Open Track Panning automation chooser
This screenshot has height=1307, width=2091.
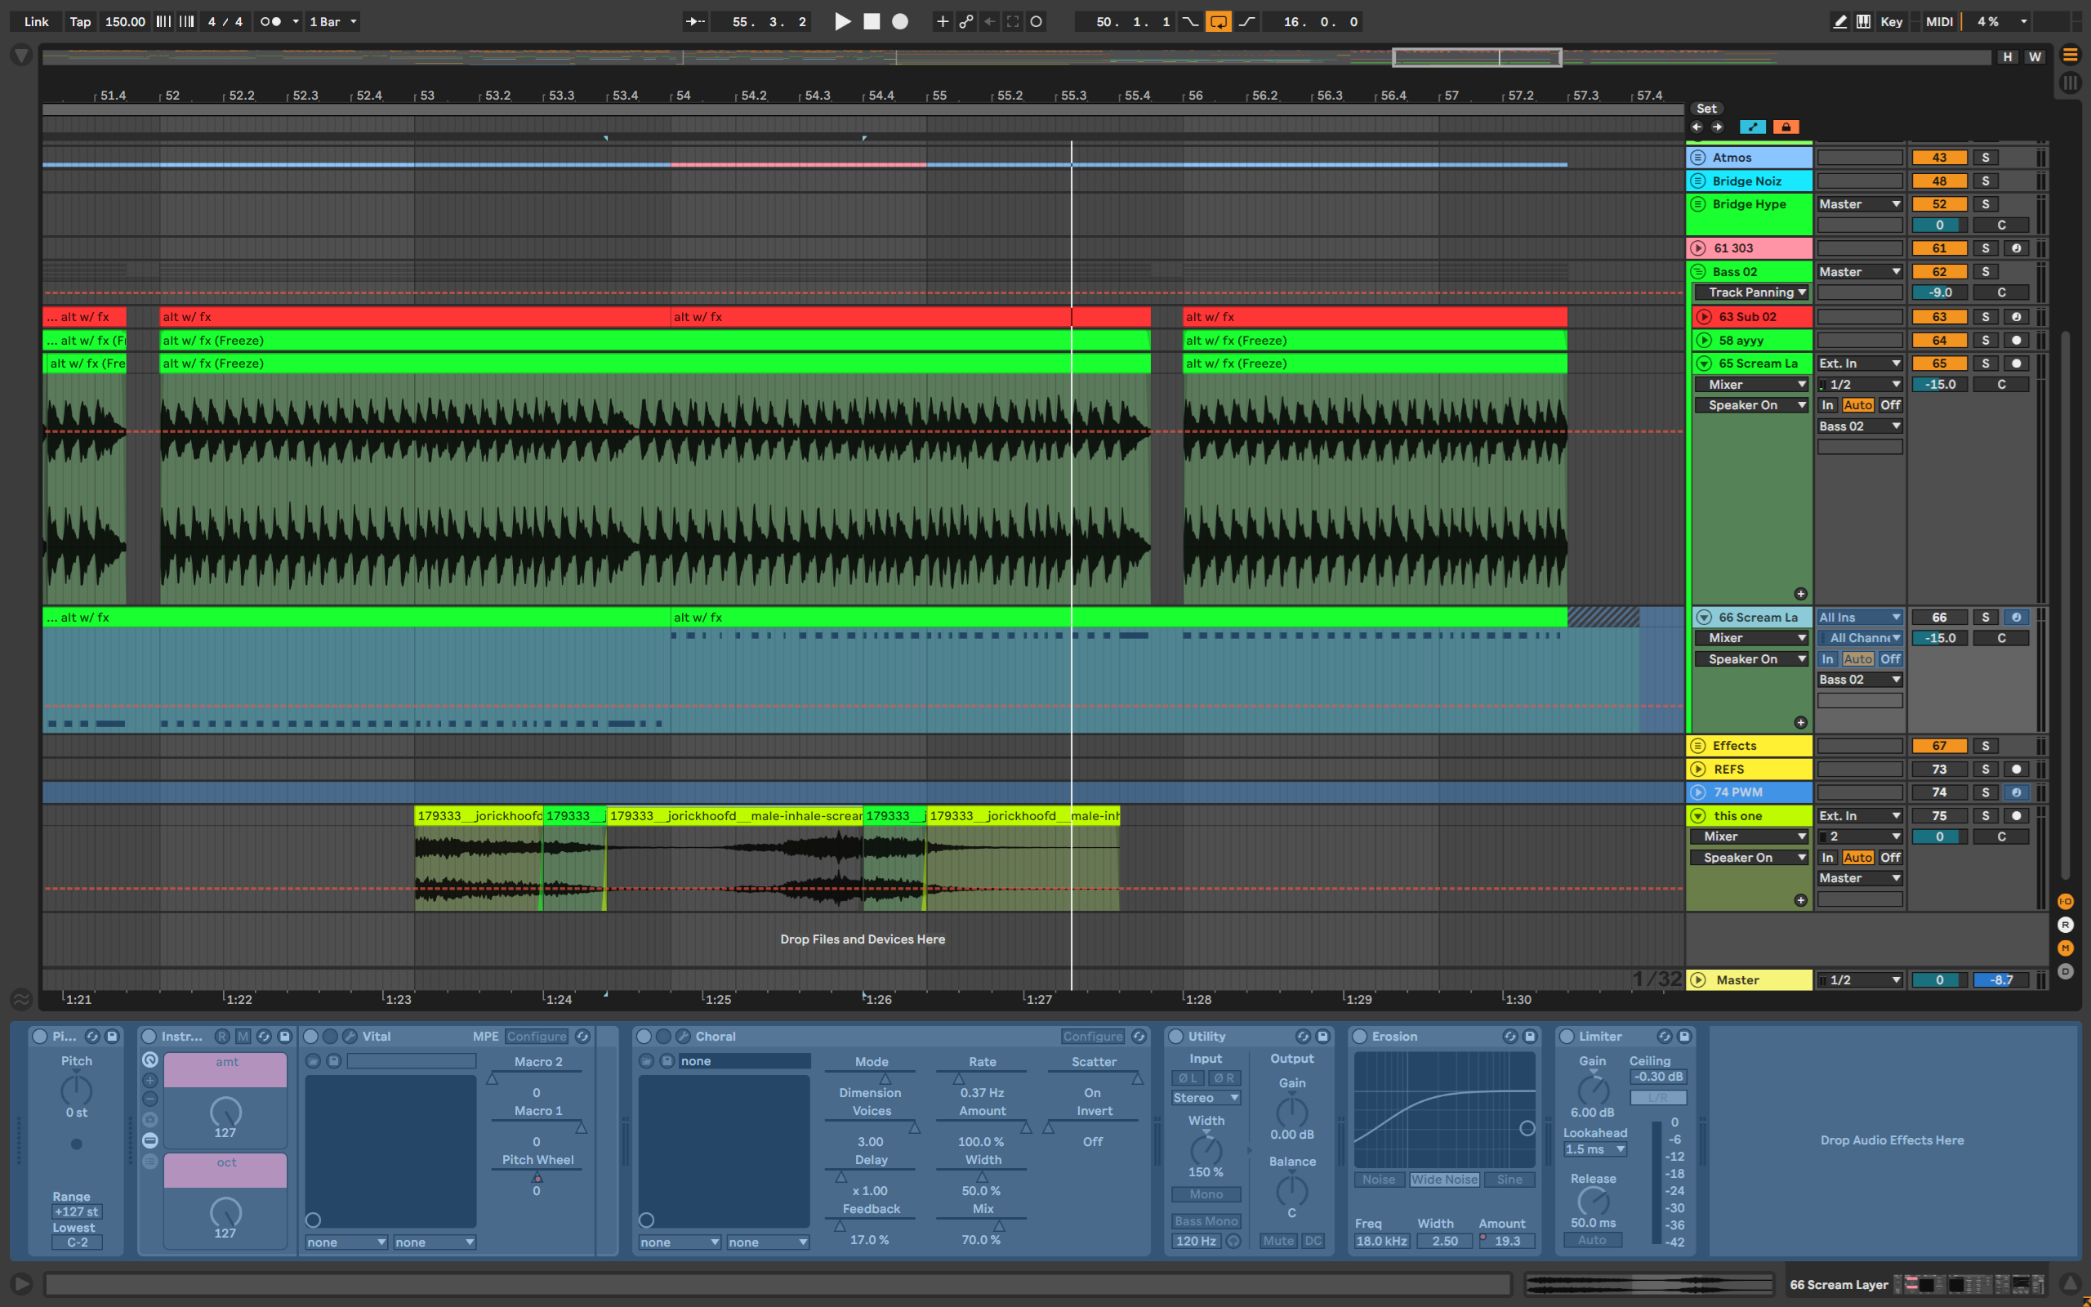tap(1751, 293)
